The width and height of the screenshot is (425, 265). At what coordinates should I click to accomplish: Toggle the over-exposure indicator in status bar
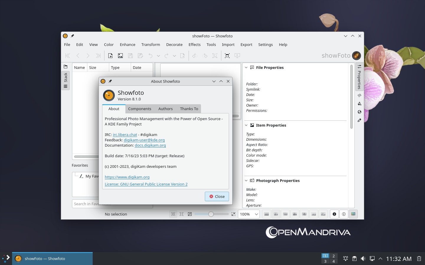click(x=344, y=214)
